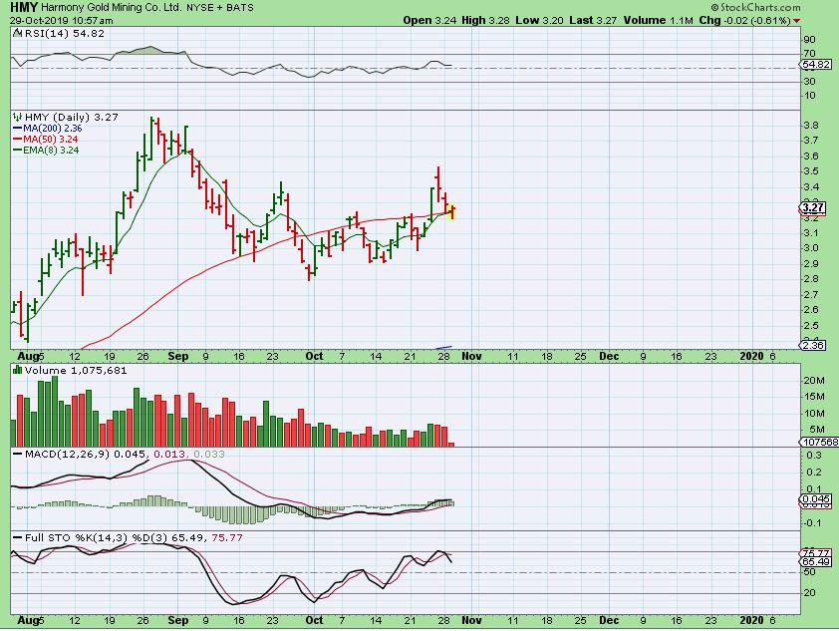Image resolution: width=839 pixels, height=631 pixels.
Task: Click the Volume 1,075,681 panel label
Action: click(x=76, y=370)
